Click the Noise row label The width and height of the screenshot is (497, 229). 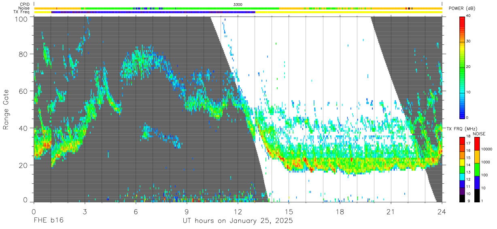point(25,8)
